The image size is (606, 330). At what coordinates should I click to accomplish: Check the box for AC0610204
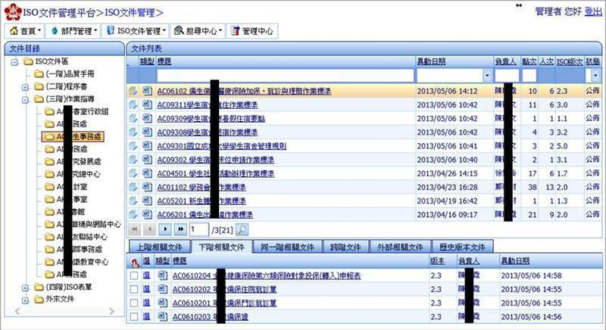(134, 276)
